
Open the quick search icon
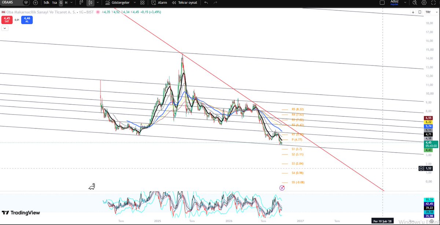tap(415, 3)
